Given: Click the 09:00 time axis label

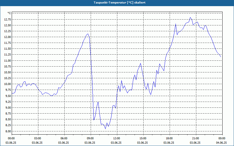Looking at the screenshot, I should (91, 138).
